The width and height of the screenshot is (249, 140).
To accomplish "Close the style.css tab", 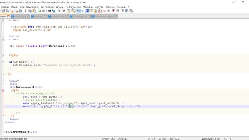I will click(45, 16).
